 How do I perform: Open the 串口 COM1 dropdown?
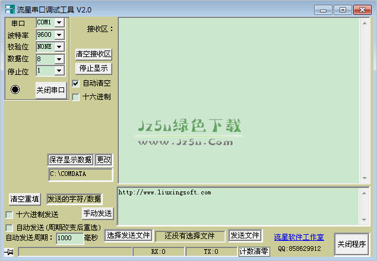(x=59, y=23)
